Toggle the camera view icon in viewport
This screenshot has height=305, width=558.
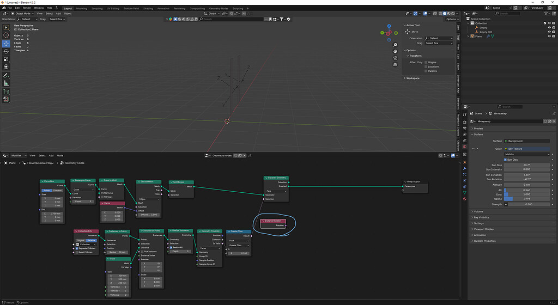point(395,58)
